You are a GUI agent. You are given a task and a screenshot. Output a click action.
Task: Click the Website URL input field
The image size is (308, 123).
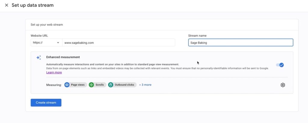[119, 43]
